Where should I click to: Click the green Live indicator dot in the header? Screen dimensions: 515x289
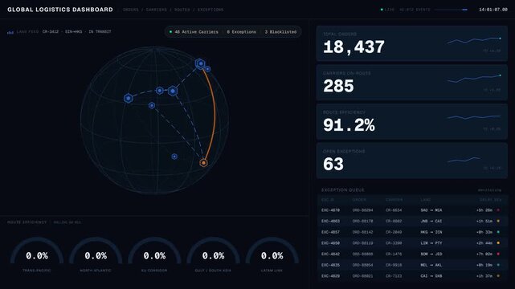(382, 10)
